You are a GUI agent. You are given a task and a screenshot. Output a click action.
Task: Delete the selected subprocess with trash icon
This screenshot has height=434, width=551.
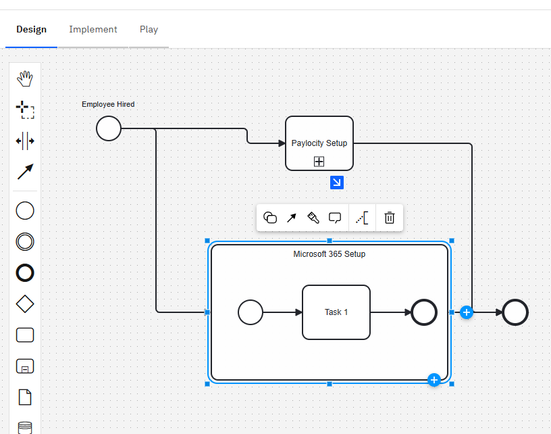[390, 218]
